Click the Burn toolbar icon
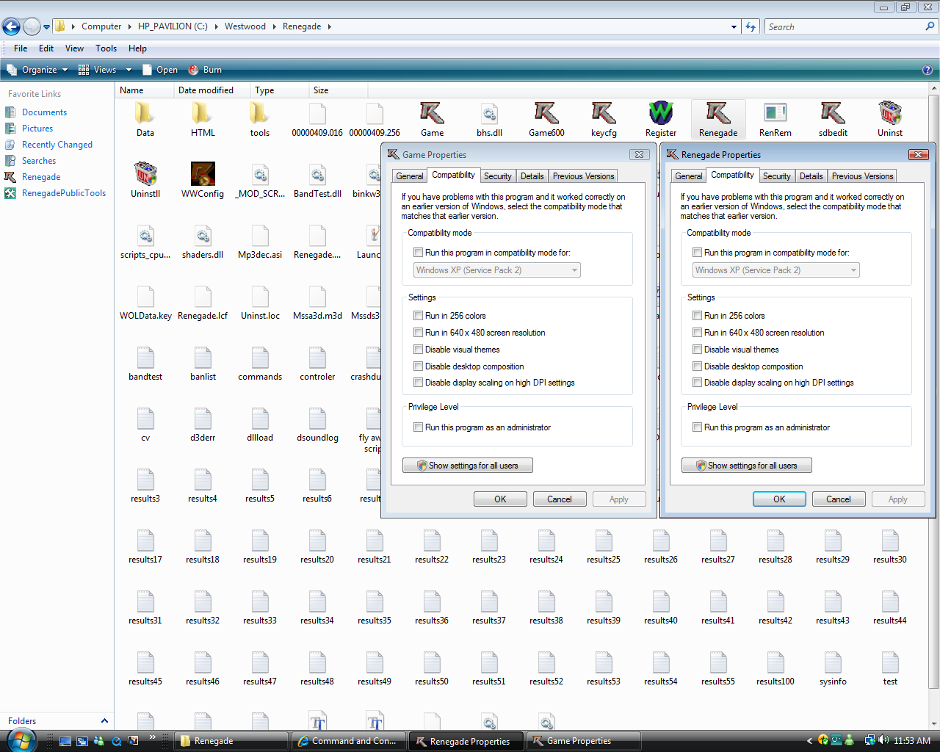940x752 pixels. coord(194,70)
